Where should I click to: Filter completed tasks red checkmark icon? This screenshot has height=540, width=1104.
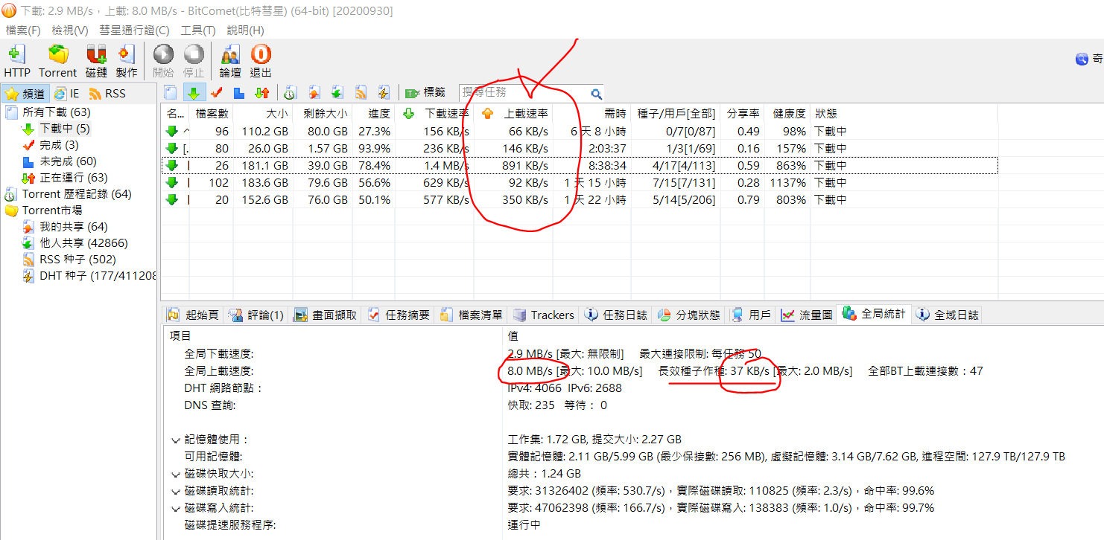pos(217,93)
